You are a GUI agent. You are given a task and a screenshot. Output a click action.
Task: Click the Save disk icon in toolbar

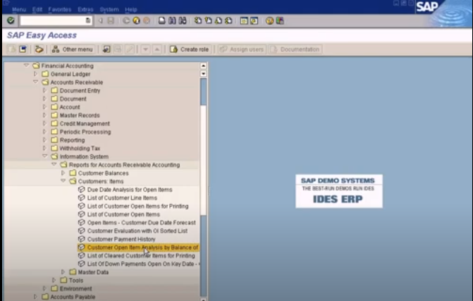[x=111, y=20]
